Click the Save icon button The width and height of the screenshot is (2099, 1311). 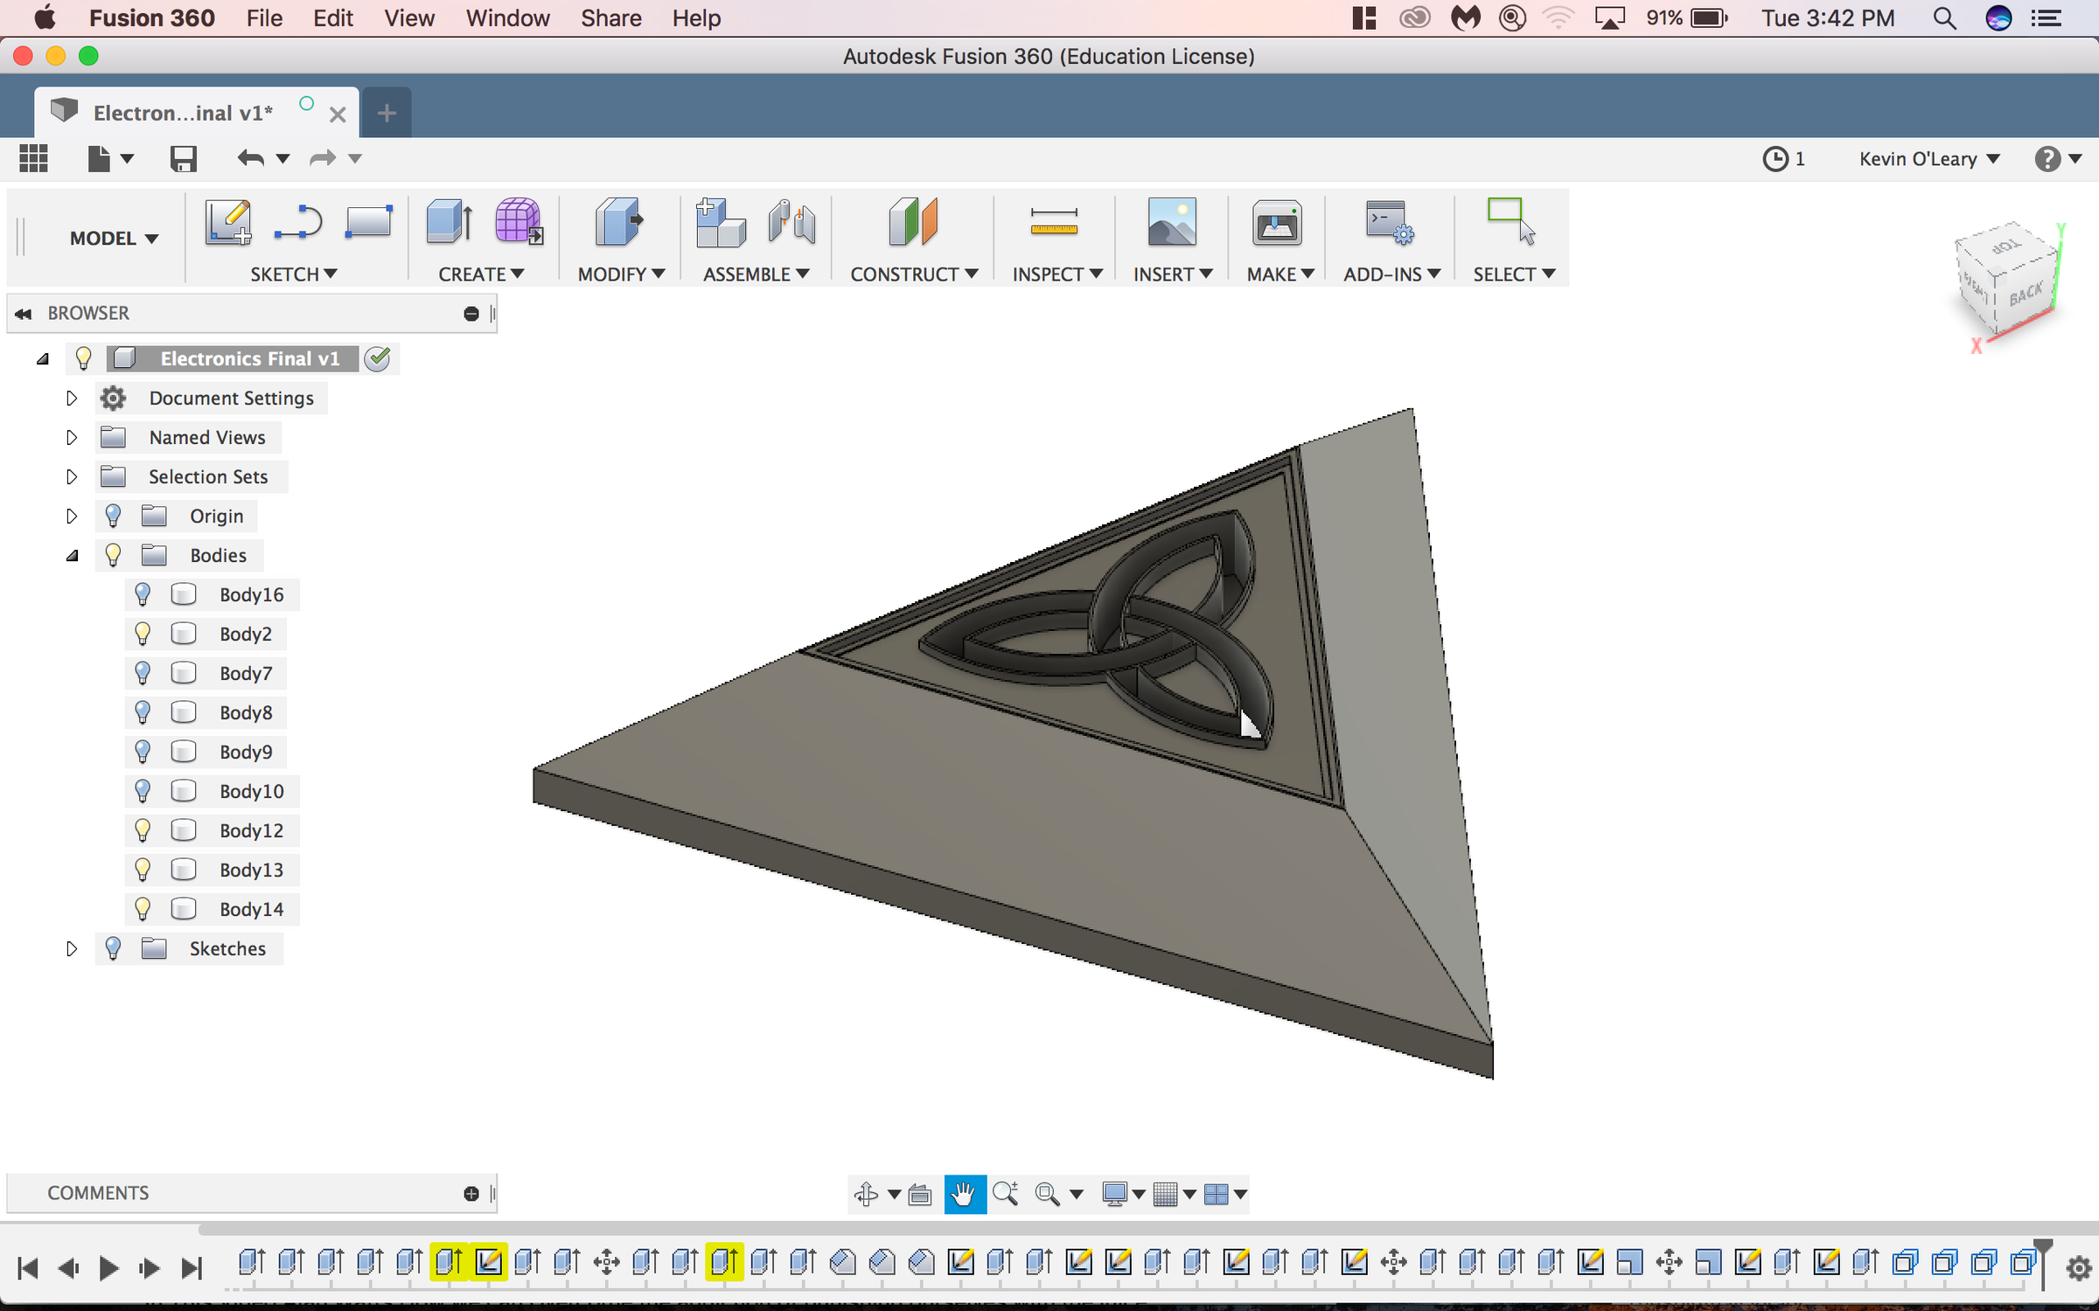183,159
